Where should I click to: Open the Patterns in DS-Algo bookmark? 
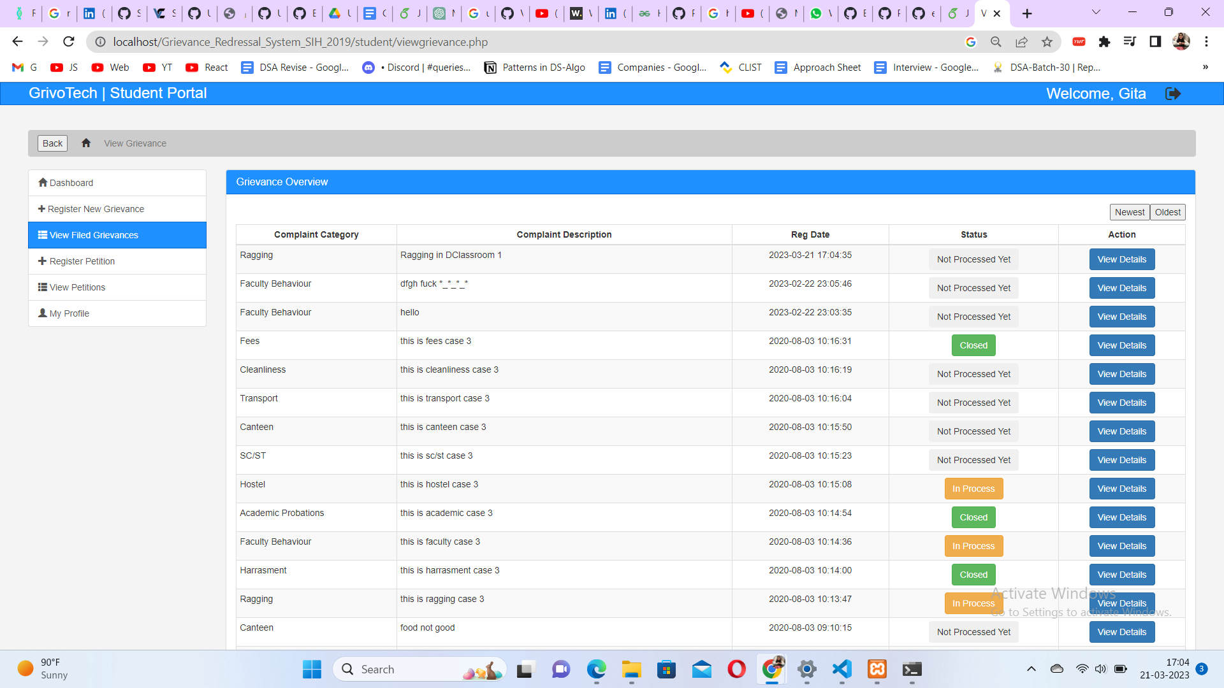click(x=535, y=67)
